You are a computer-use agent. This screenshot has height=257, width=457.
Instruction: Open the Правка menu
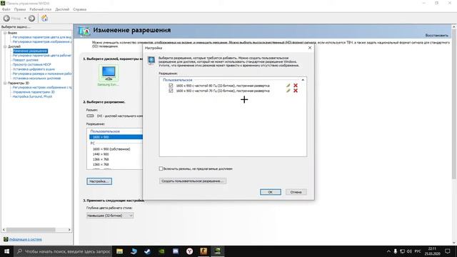tap(20, 9)
